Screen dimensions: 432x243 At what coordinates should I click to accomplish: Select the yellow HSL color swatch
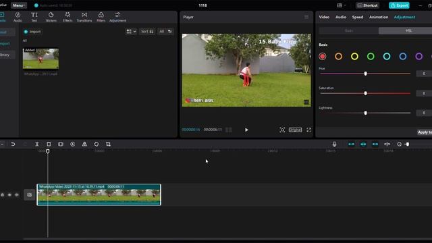click(x=354, y=57)
